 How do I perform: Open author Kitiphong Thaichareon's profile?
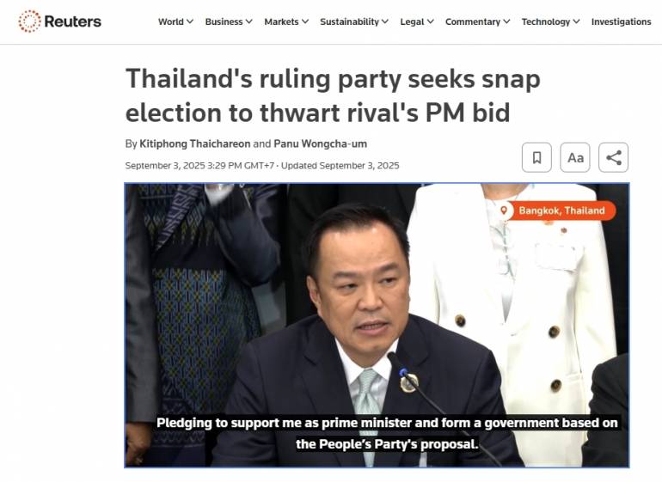pos(195,144)
